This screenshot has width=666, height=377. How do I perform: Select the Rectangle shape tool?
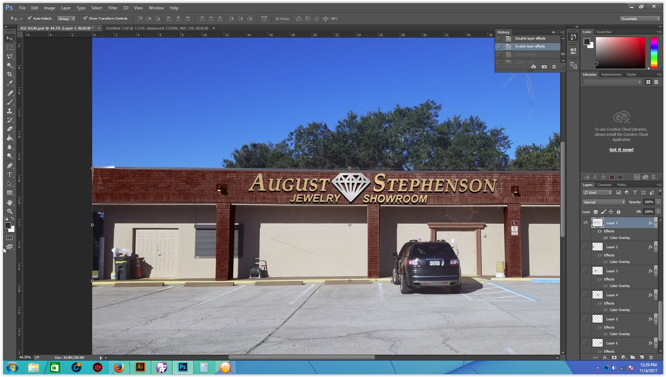click(x=10, y=192)
